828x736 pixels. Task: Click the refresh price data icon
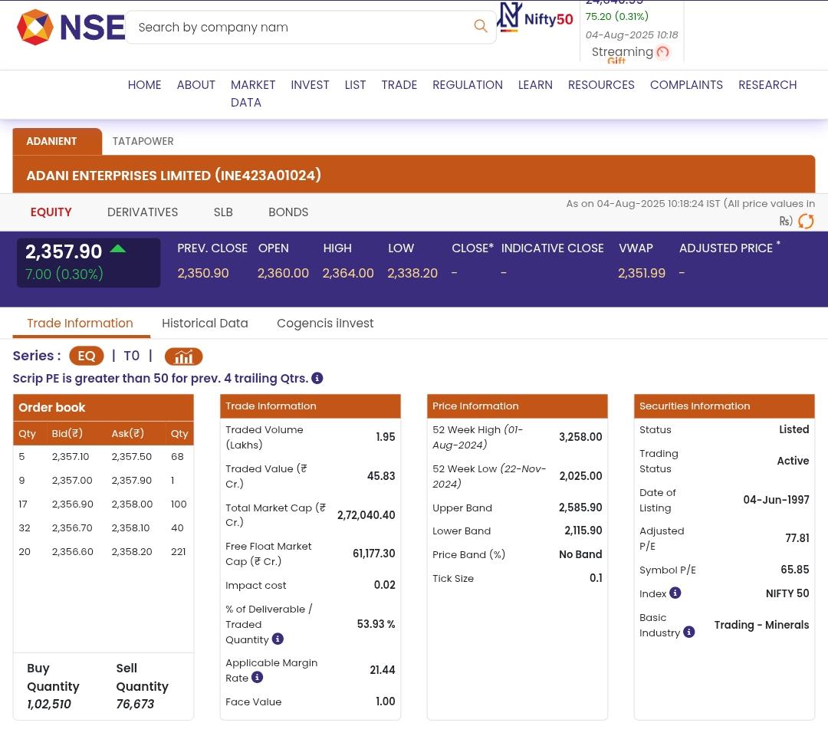tap(806, 222)
